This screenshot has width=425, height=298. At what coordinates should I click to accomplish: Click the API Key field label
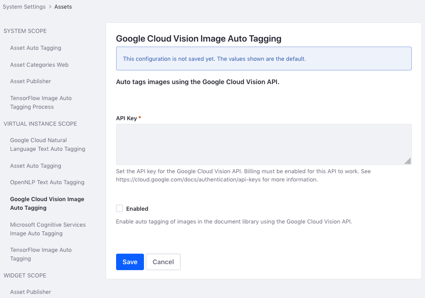[126, 118]
